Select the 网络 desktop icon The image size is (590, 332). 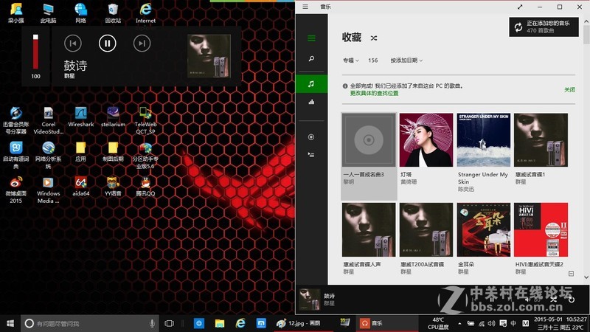[x=80, y=13]
